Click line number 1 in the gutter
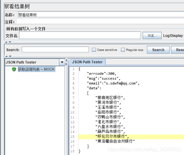The image size is (184, 155). (73, 69)
